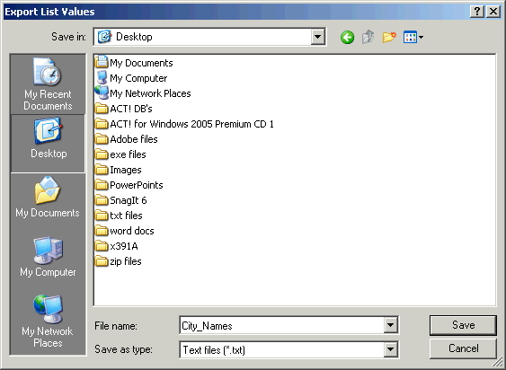506x370 pixels.
Task: Select "My Network Places" file list label
Action: (150, 93)
